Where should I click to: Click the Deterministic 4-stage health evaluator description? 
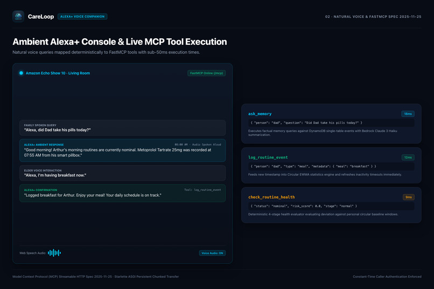coord(323,214)
